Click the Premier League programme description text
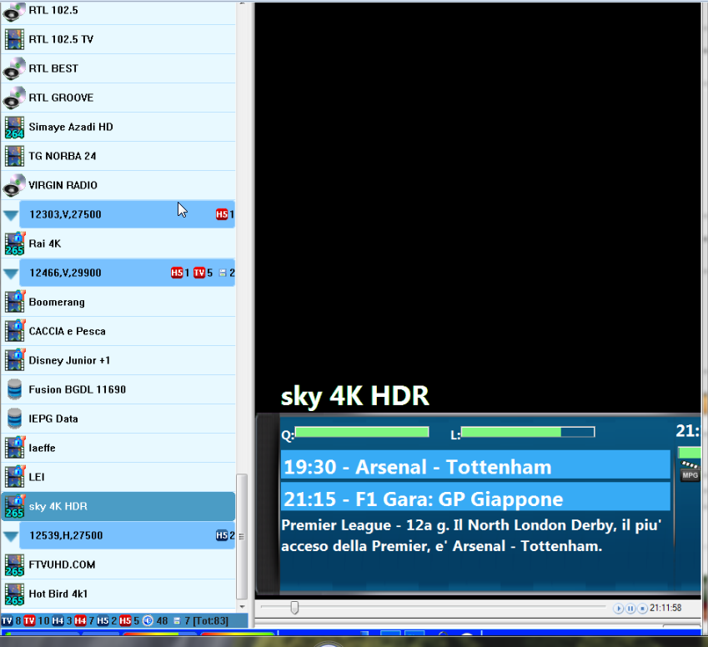The height and width of the screenshot is (647, 708). 471,536
